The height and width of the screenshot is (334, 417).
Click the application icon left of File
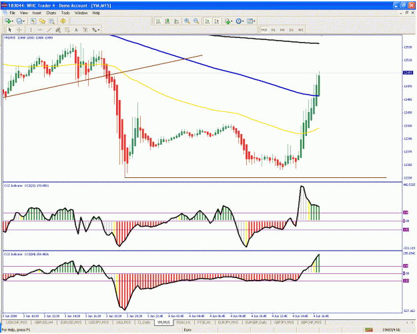tap(5, 13)
